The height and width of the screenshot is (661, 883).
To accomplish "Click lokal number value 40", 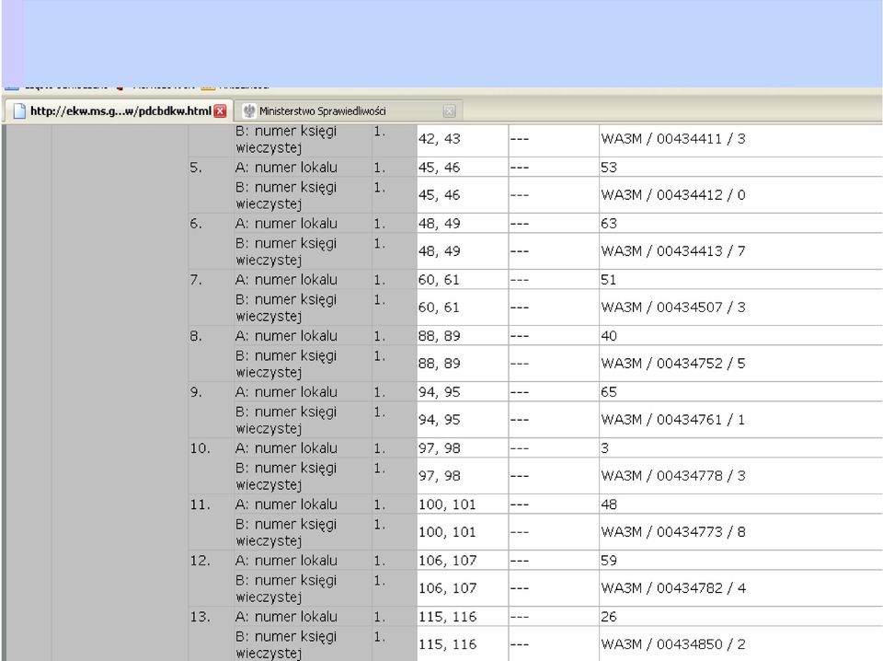I will pyautogui.click(x=609, y=336).
